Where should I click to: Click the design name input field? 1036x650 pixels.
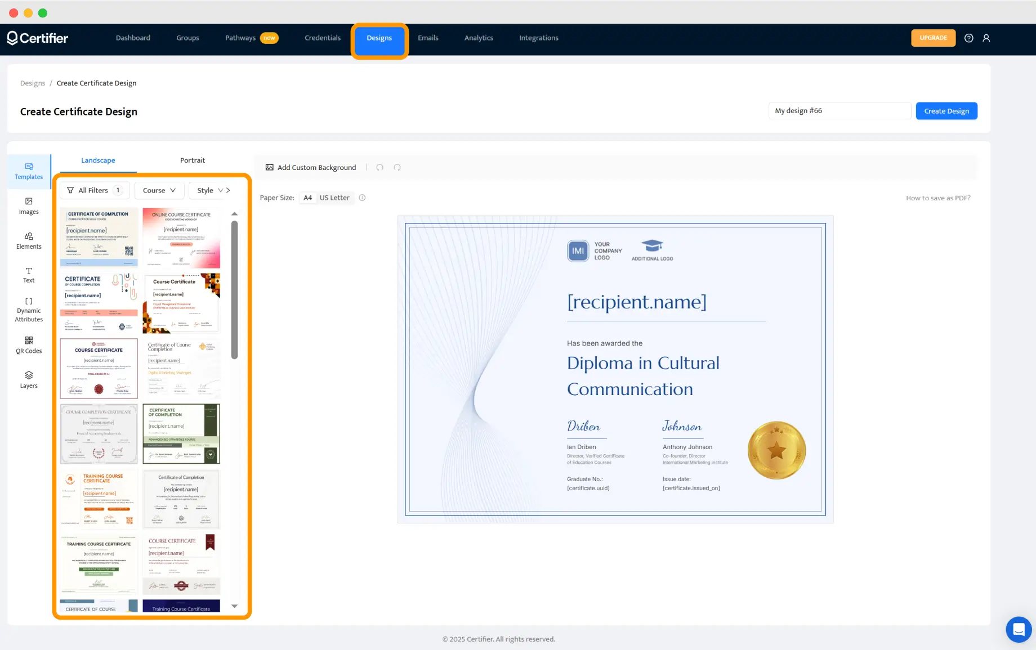point(839,111)
